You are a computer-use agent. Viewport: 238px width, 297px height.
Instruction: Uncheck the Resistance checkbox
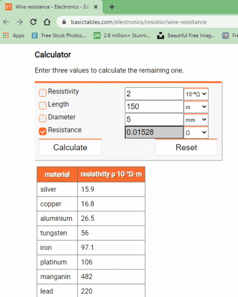click(42, 131)
